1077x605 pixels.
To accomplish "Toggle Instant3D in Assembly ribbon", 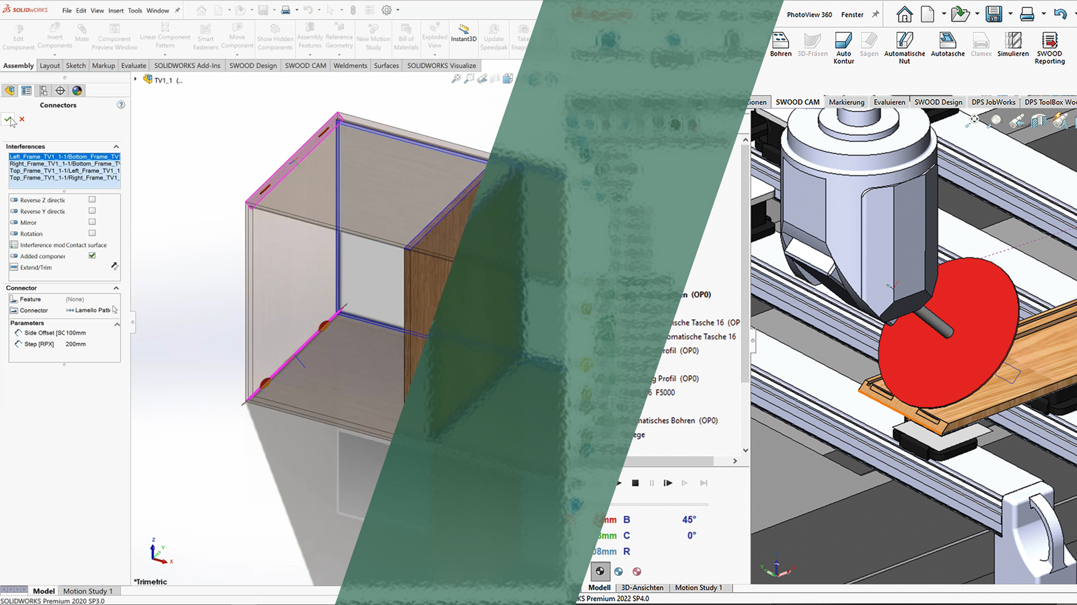I will click(464, 34).
